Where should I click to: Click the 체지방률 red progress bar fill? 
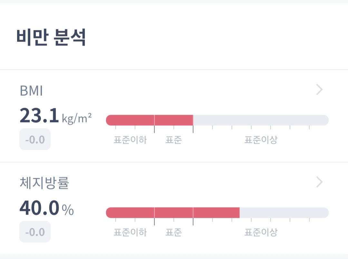[173, 213]
